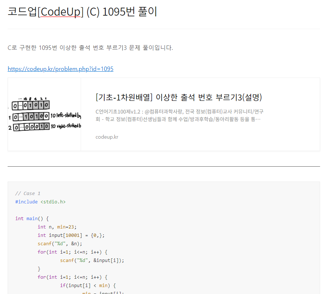The height and width of the screenshot is (294, 327).
Task: Click the 'codeup.kr' domain text in card
Action: coord(107,137)
